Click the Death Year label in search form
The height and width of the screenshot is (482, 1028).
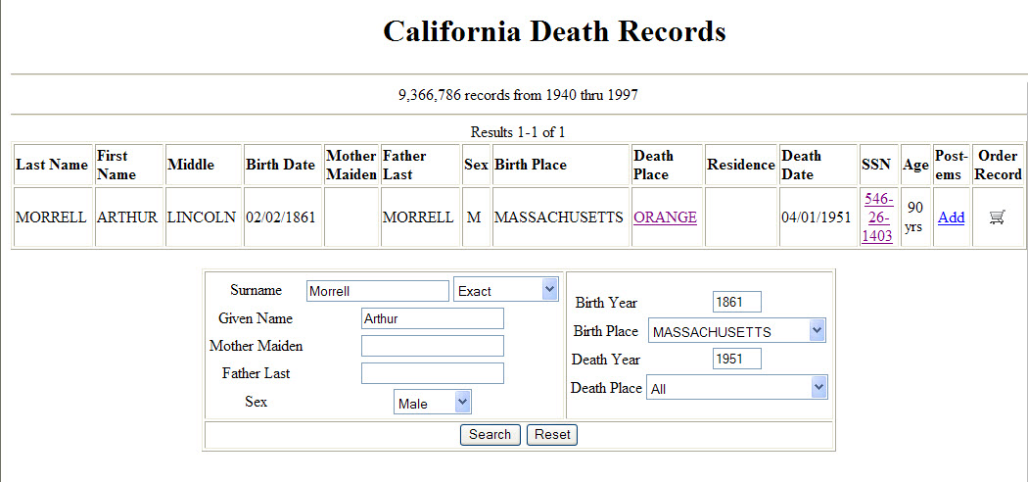[x=606, y=360]
